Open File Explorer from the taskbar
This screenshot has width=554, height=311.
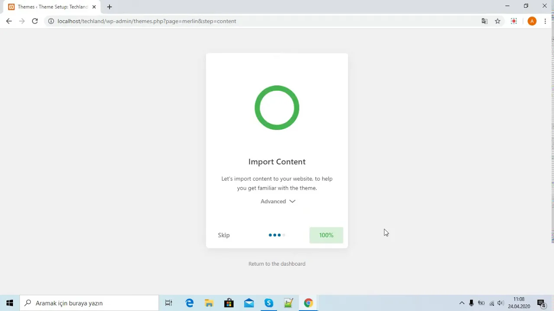(209, 303)
